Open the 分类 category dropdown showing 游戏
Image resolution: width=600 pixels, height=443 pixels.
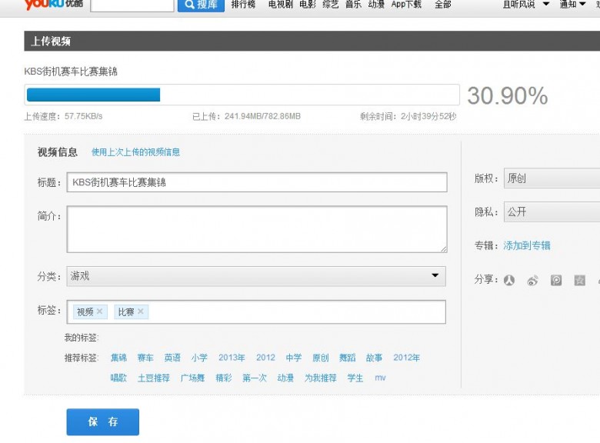tap(255, 276)
